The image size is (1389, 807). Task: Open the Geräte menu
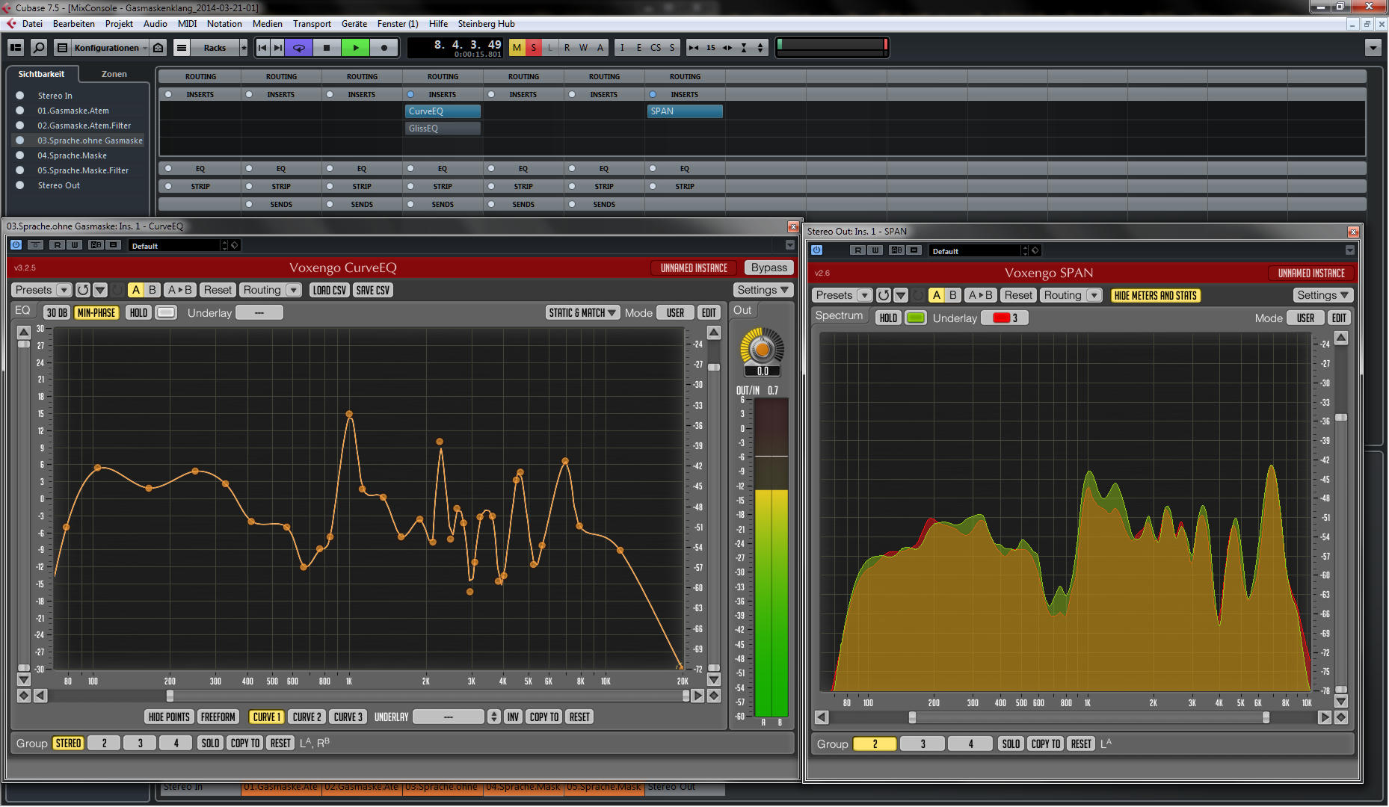[x=354, y=24]
